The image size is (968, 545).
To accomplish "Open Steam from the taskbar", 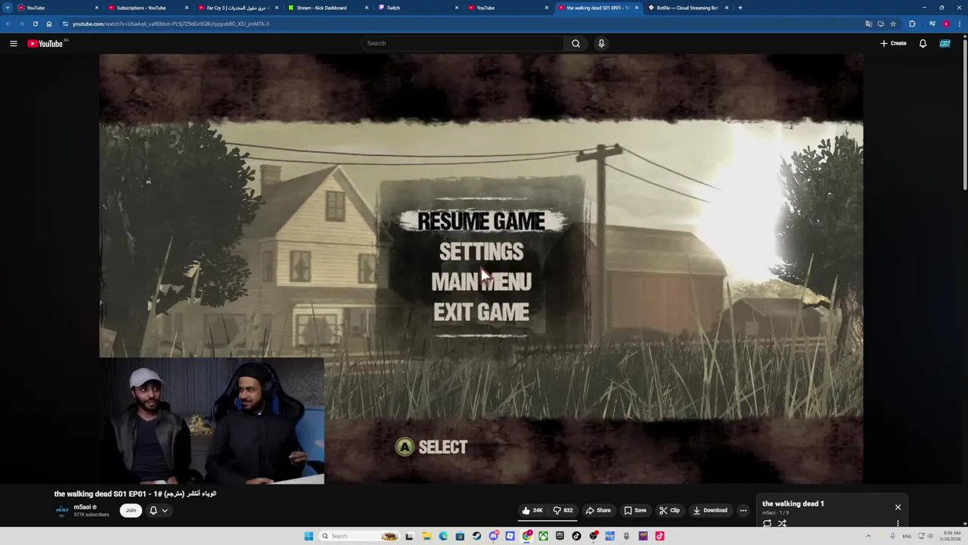I will click(476, 536).
